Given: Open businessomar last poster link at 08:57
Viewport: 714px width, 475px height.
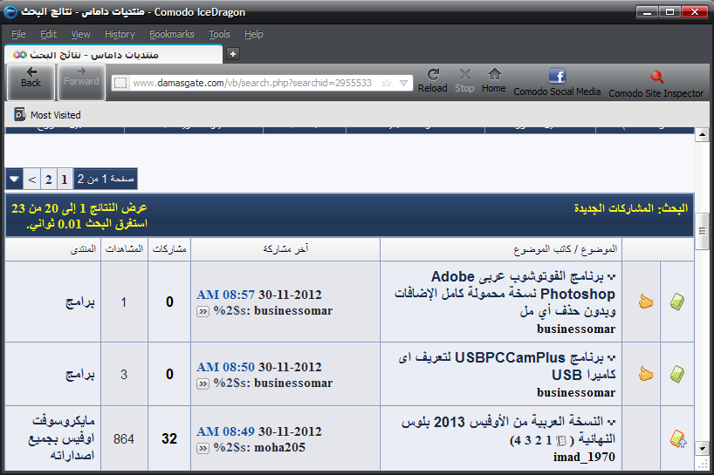Looking at the screenshot, I should coord(293,311).
